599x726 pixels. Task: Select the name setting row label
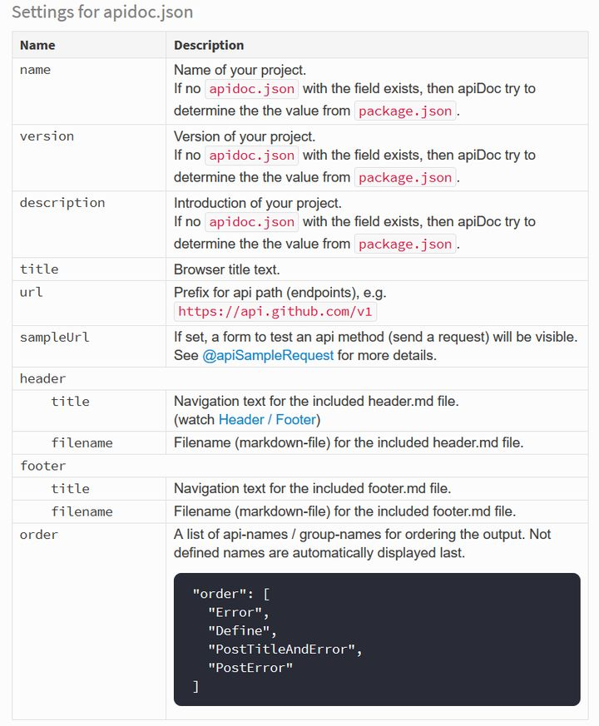click(35, 70)
